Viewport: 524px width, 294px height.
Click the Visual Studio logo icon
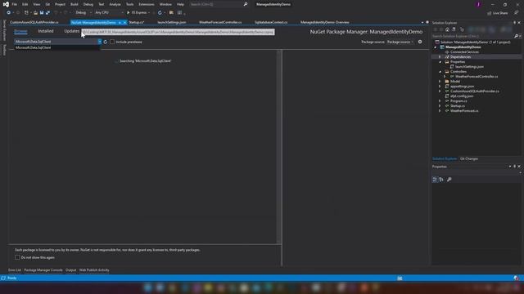point(6,4)
